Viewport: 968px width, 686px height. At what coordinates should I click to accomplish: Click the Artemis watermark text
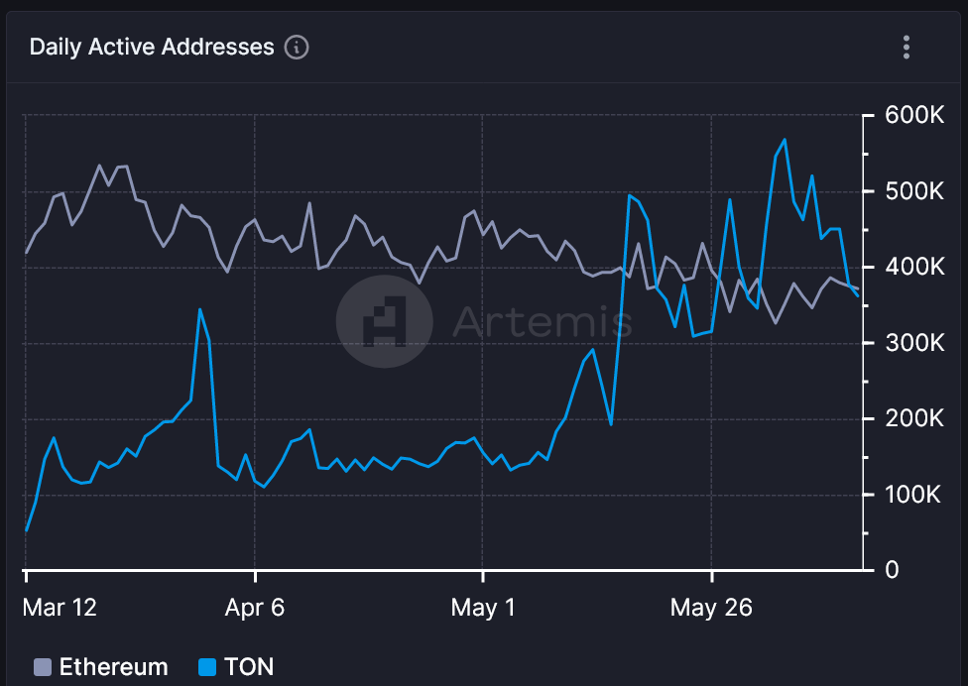(x=543, y=321)
